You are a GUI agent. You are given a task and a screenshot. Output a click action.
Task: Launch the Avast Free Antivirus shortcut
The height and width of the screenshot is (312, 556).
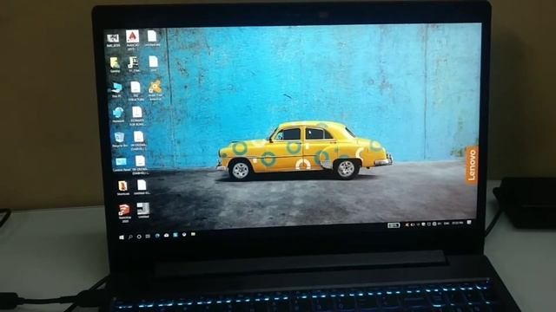(x=155, y=90)
